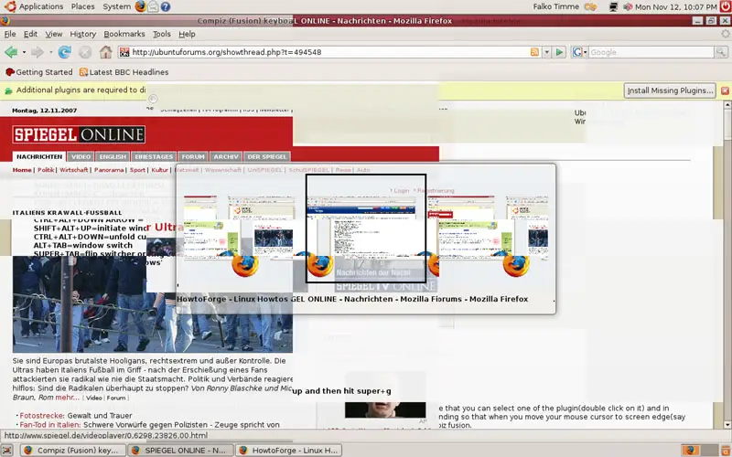The width and height of the screenshot is (732, 457).
Task: Click the network monitor tray icon
Action: coord(613,7)
